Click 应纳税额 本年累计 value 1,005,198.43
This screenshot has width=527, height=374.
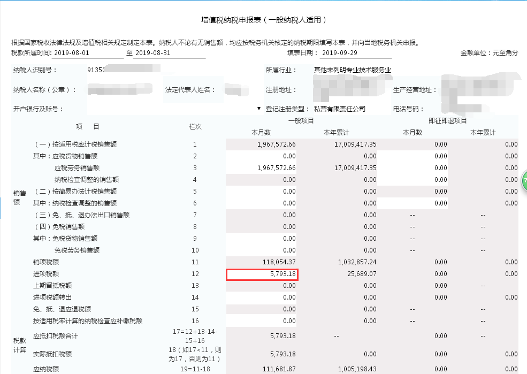click(x=357, y=369)
